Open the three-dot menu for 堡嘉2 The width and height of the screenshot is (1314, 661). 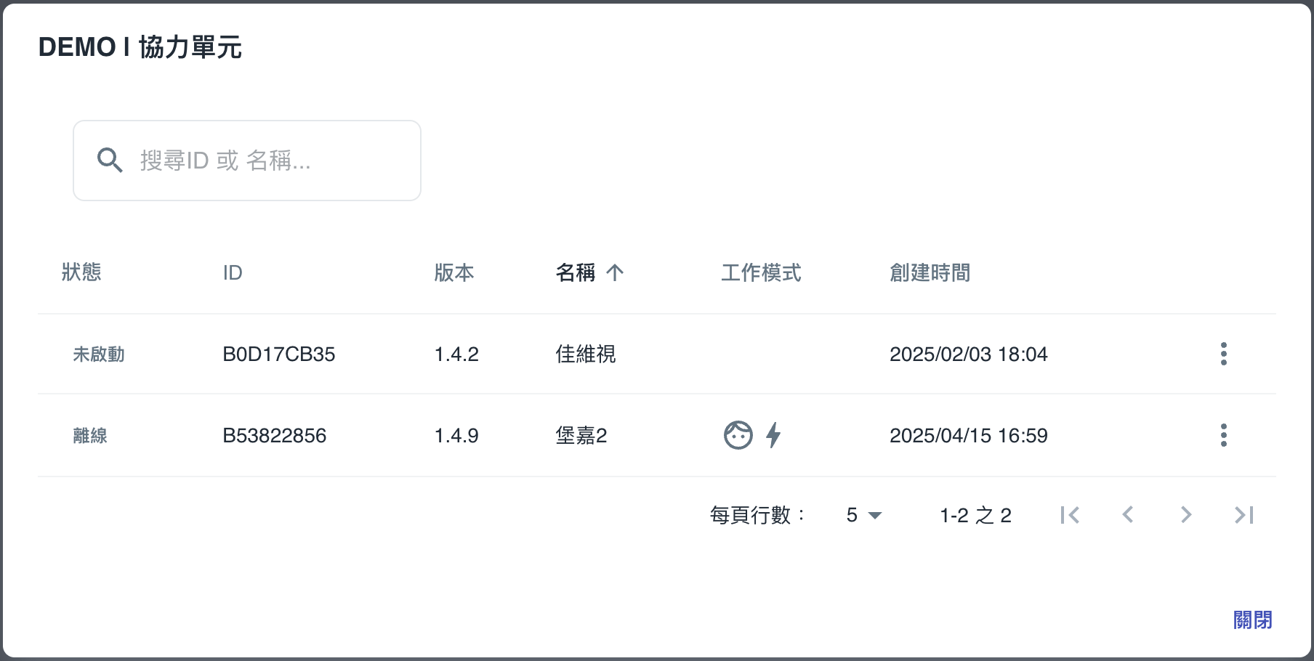tap(1223, 435)
